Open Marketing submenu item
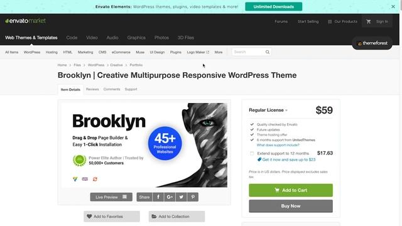 [85, 52]
